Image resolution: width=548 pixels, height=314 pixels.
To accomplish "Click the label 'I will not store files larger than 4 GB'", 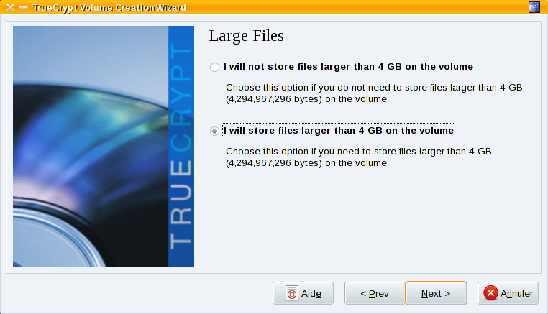I will coord(348,67).
